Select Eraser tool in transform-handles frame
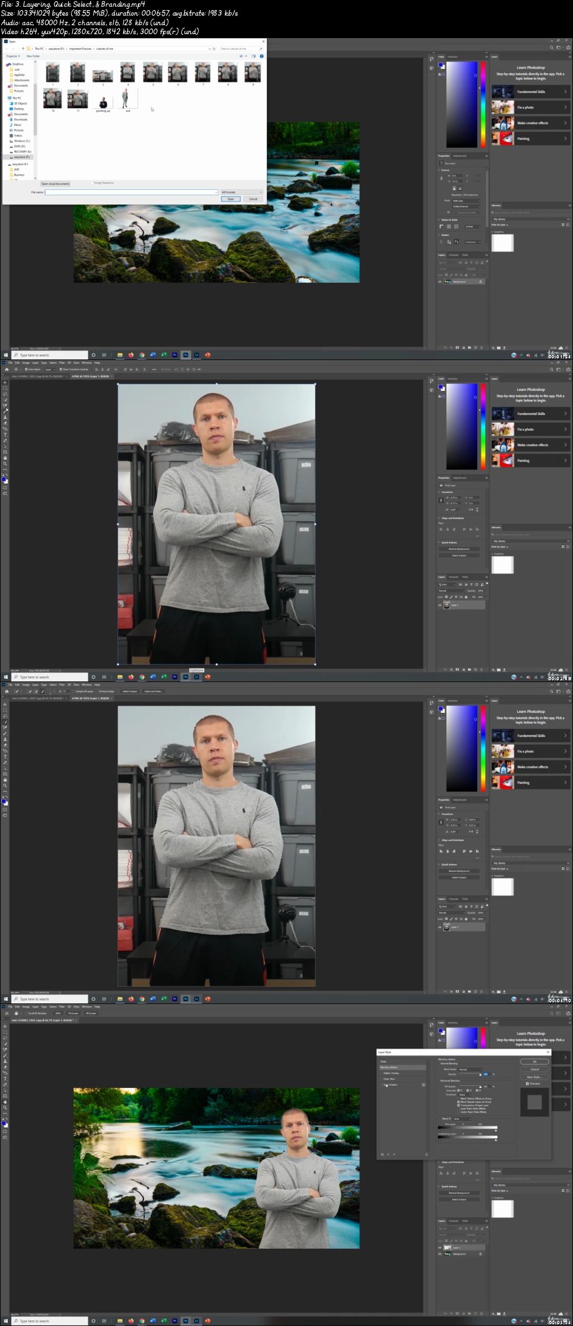 pyautogui.click(x=5, y=423)
